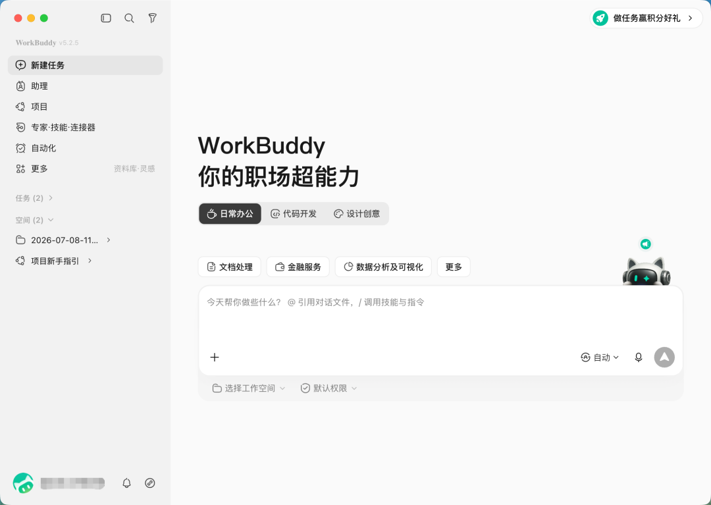Choose 数据分析及可视化 shortcut

point(383,267)
